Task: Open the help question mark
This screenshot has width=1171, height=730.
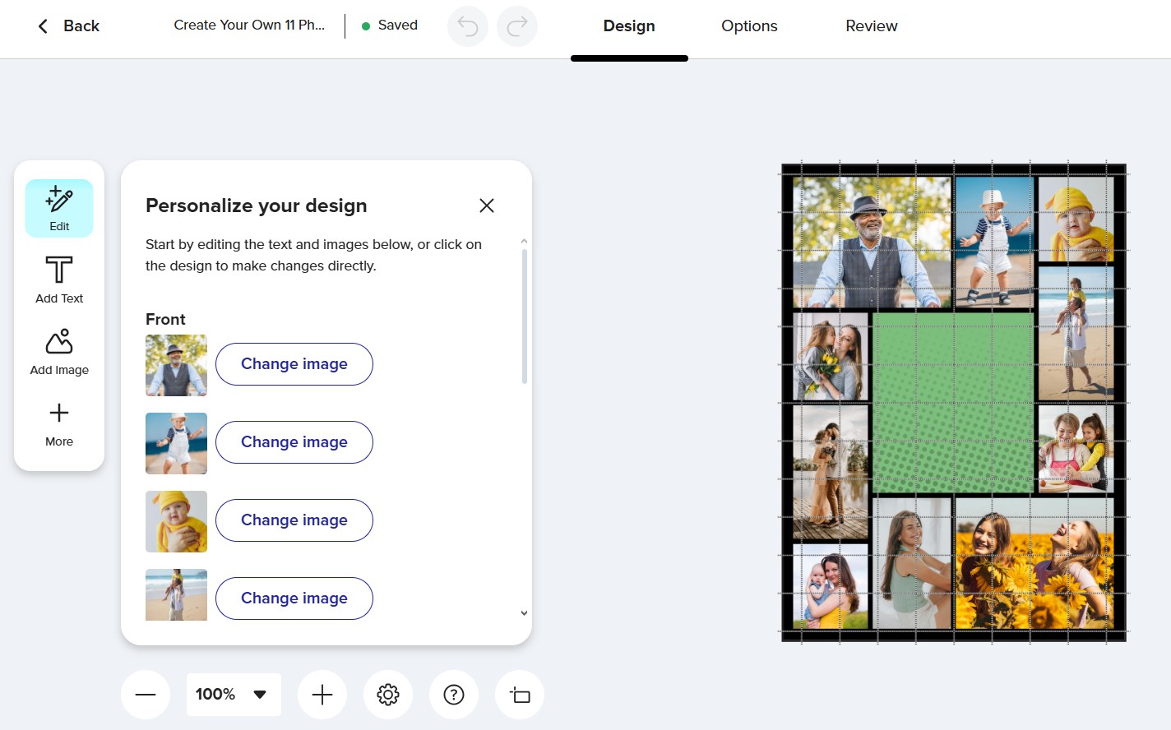Action: click(x=454, y=695)
